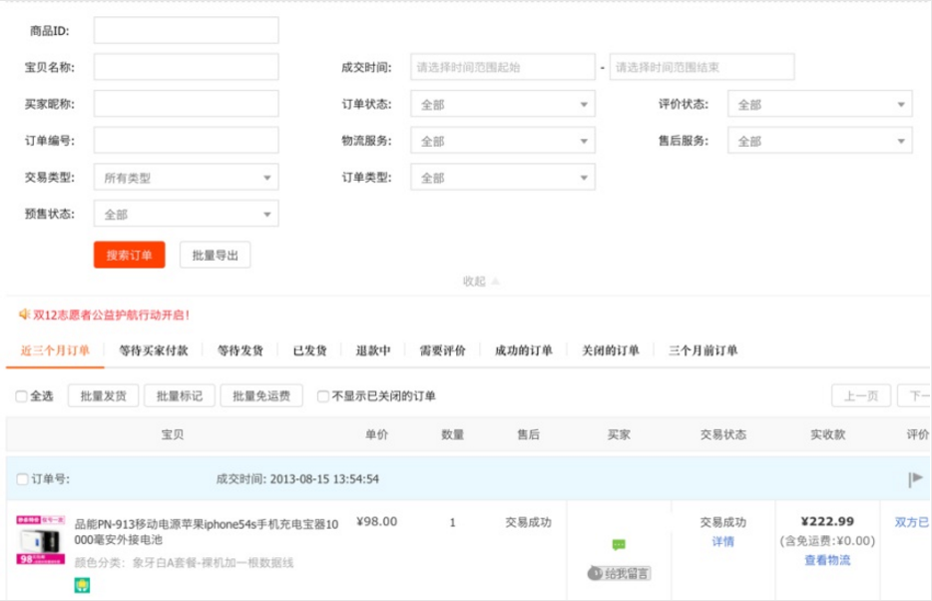Check the order number row checkbox
The image size is (932, 601).
tap(22, 479)
